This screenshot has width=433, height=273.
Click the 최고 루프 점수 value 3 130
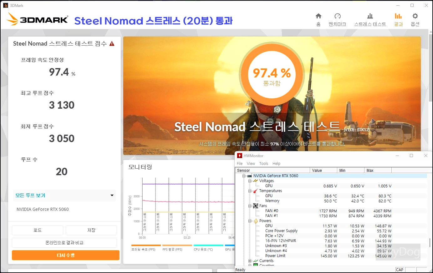62,105
